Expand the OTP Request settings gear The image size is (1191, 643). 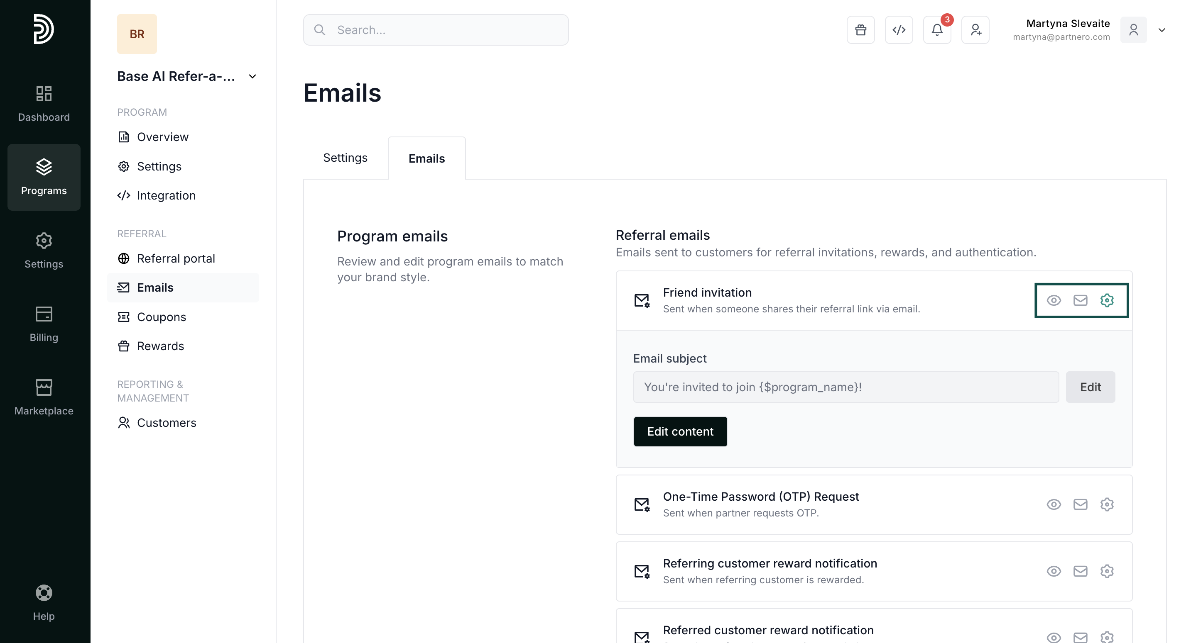(1106, 504)
